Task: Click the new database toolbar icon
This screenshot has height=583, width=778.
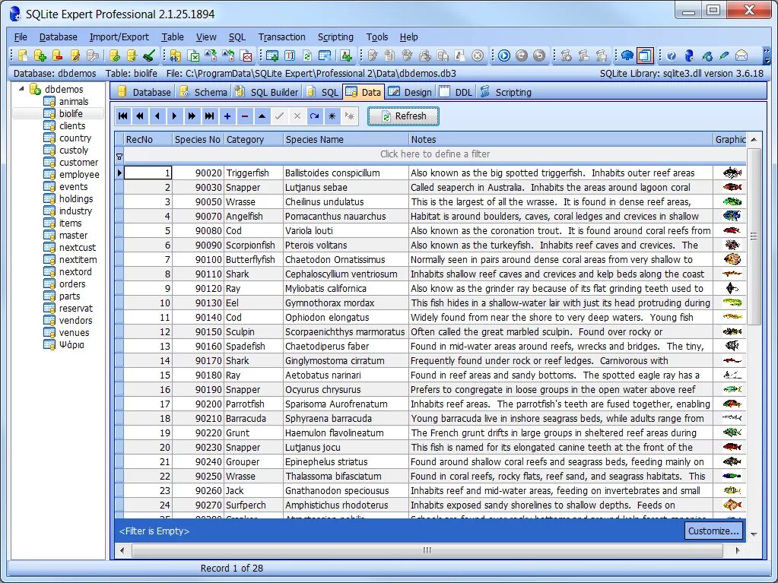Action: pyautogui.click(x=22, y=55)
